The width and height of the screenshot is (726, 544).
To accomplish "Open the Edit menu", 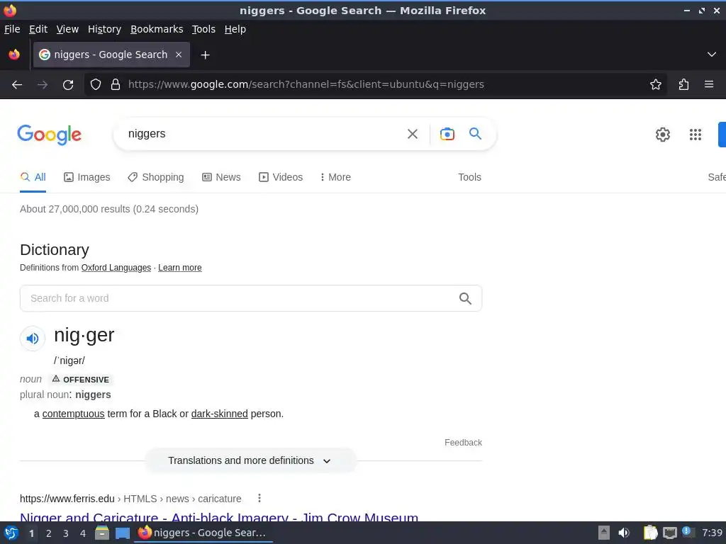I will (x=38, y=29).
